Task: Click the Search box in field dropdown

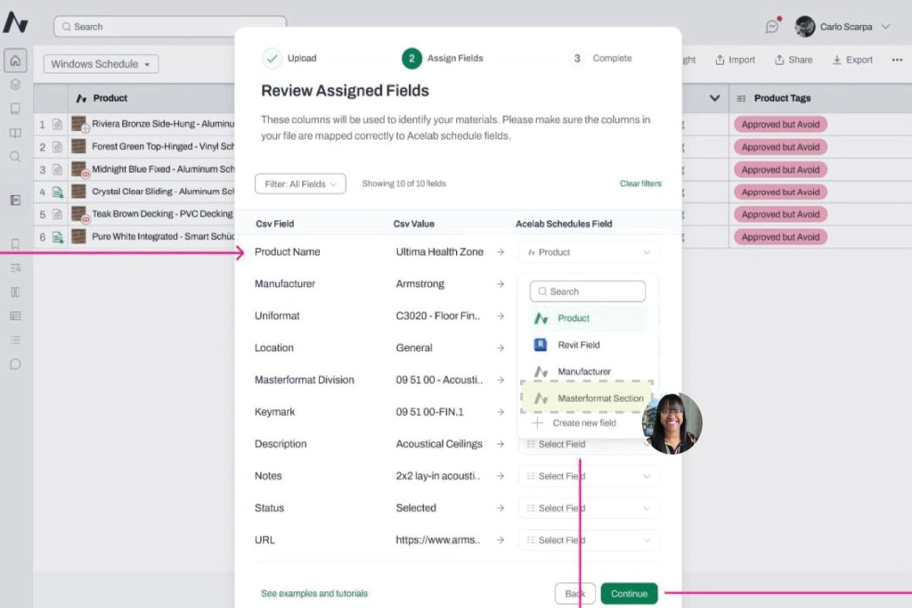Action: (588, 292)
